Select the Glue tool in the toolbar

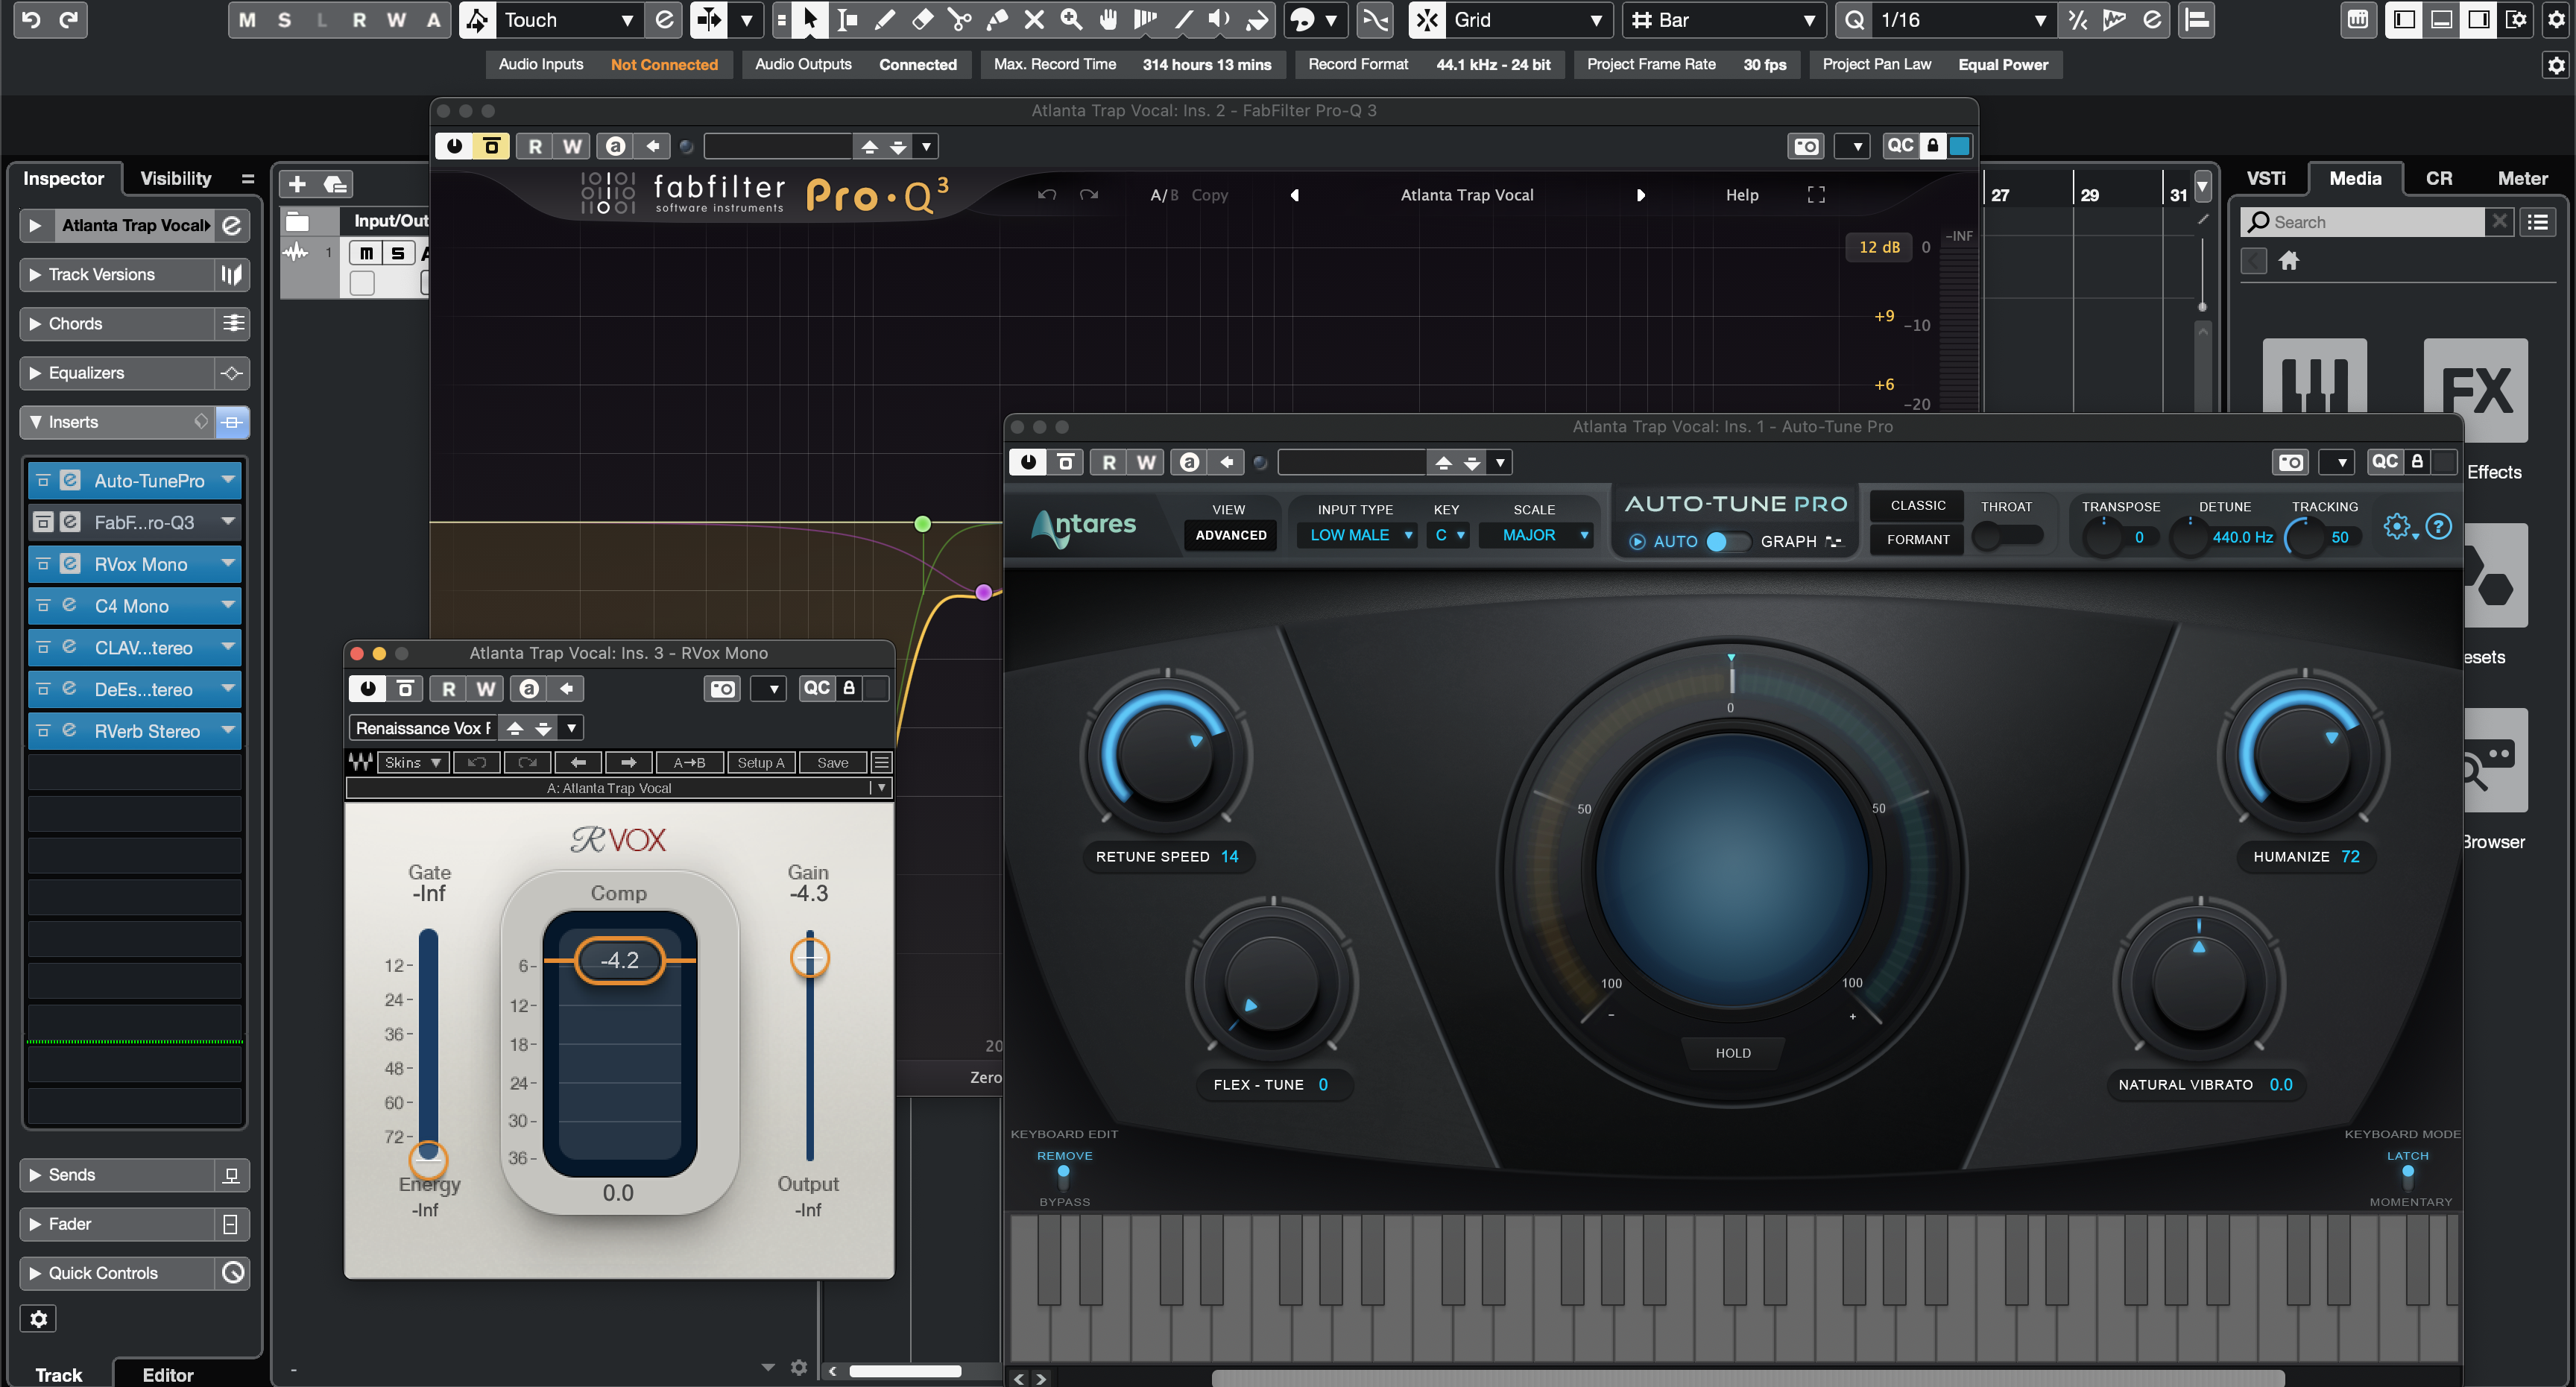coord(997,19)
